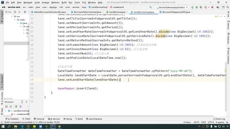Image resolution: width=230 pixels, height=129 pixels.
Task: Open the Services tool window
Action: pyautogui.click(x=54, y=119)
